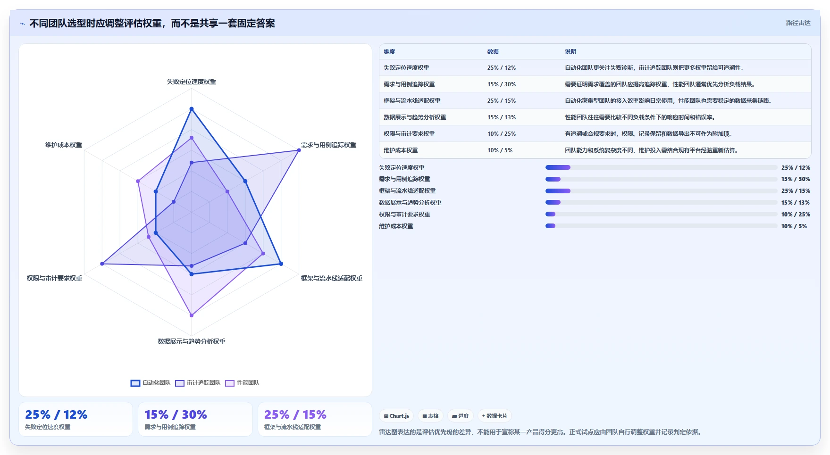Click the 自动化团队 point on the 框架与流水线适配权重 axis
This screenshot has height=455, width=830.
pos(281,264)
